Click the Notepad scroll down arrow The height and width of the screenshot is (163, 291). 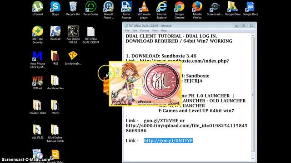pyautogui.click(x=253, y=158)
